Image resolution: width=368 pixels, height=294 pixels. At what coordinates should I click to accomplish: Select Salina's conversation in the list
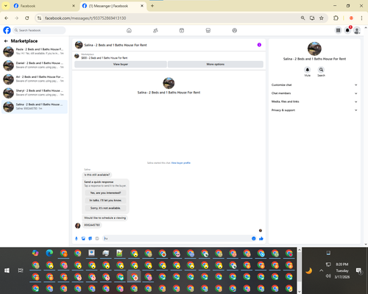click(x=35, y=107)
